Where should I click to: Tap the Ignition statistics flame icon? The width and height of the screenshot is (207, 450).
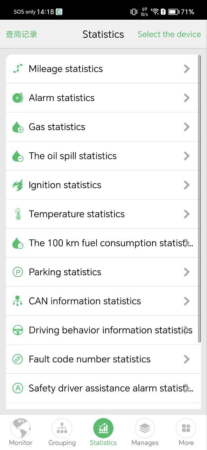coord(18,185)
